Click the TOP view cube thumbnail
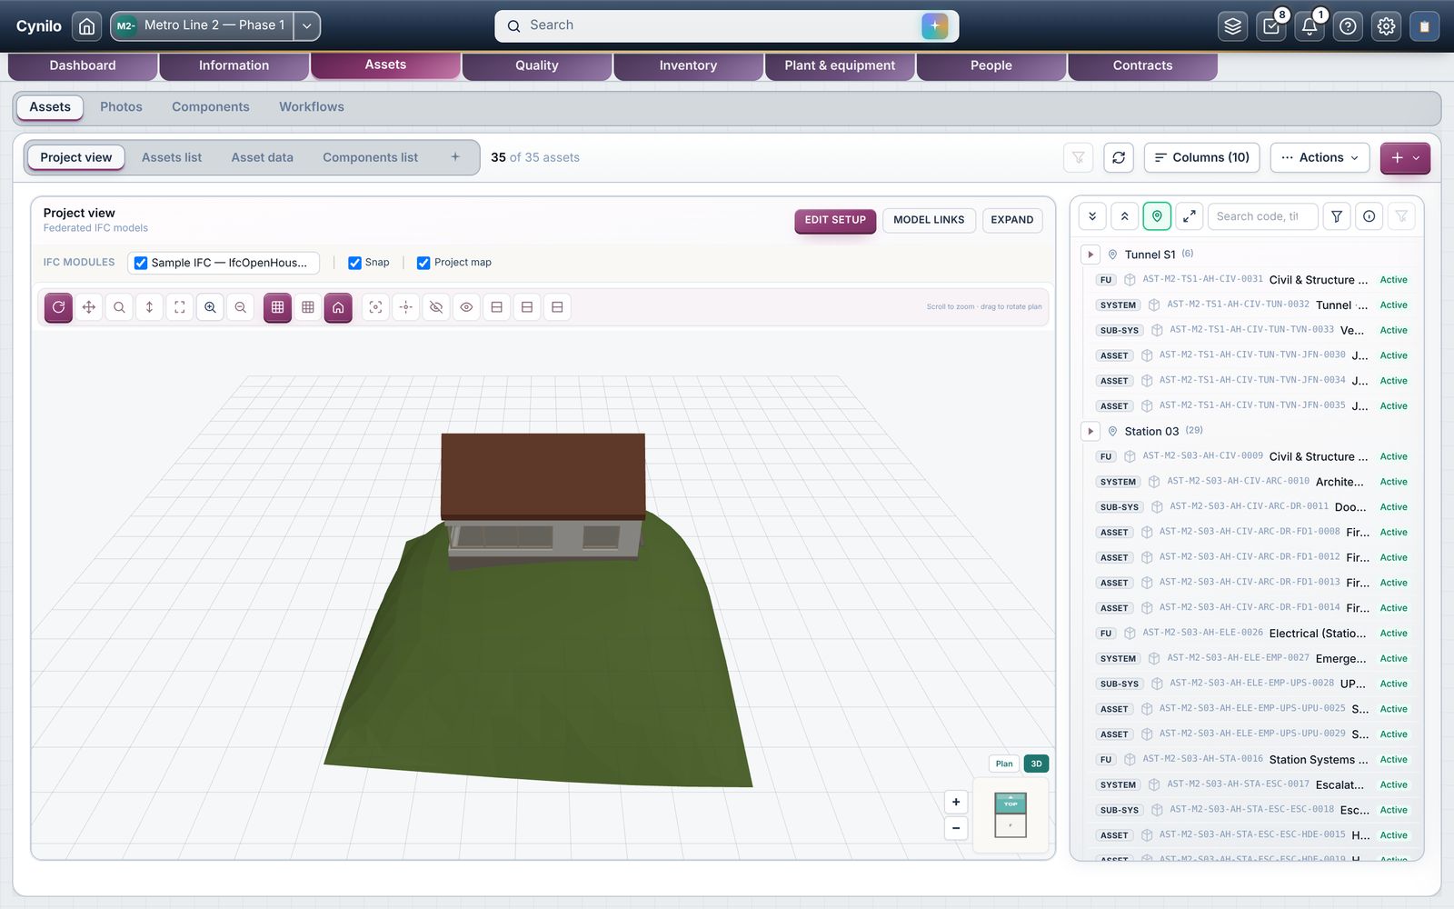 (1011, 803)
